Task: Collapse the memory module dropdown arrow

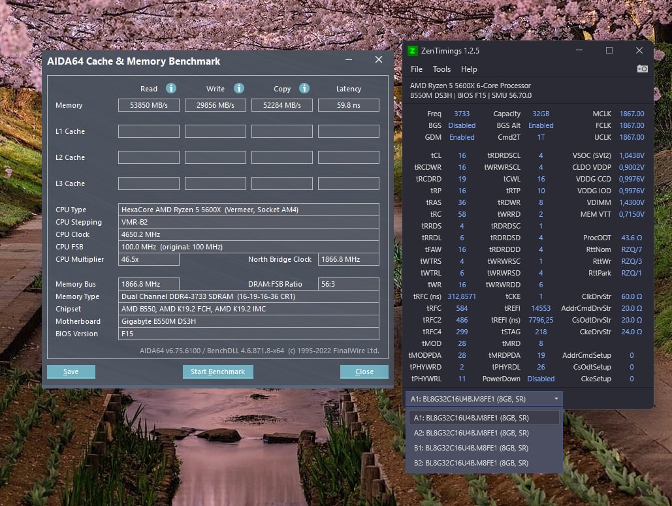Action: pyautogui.click(x=556, y=399)
